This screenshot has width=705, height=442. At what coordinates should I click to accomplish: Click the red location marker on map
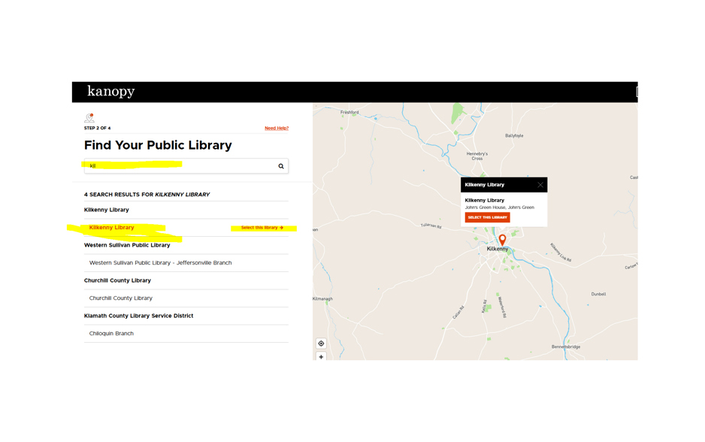pos(502,240)
